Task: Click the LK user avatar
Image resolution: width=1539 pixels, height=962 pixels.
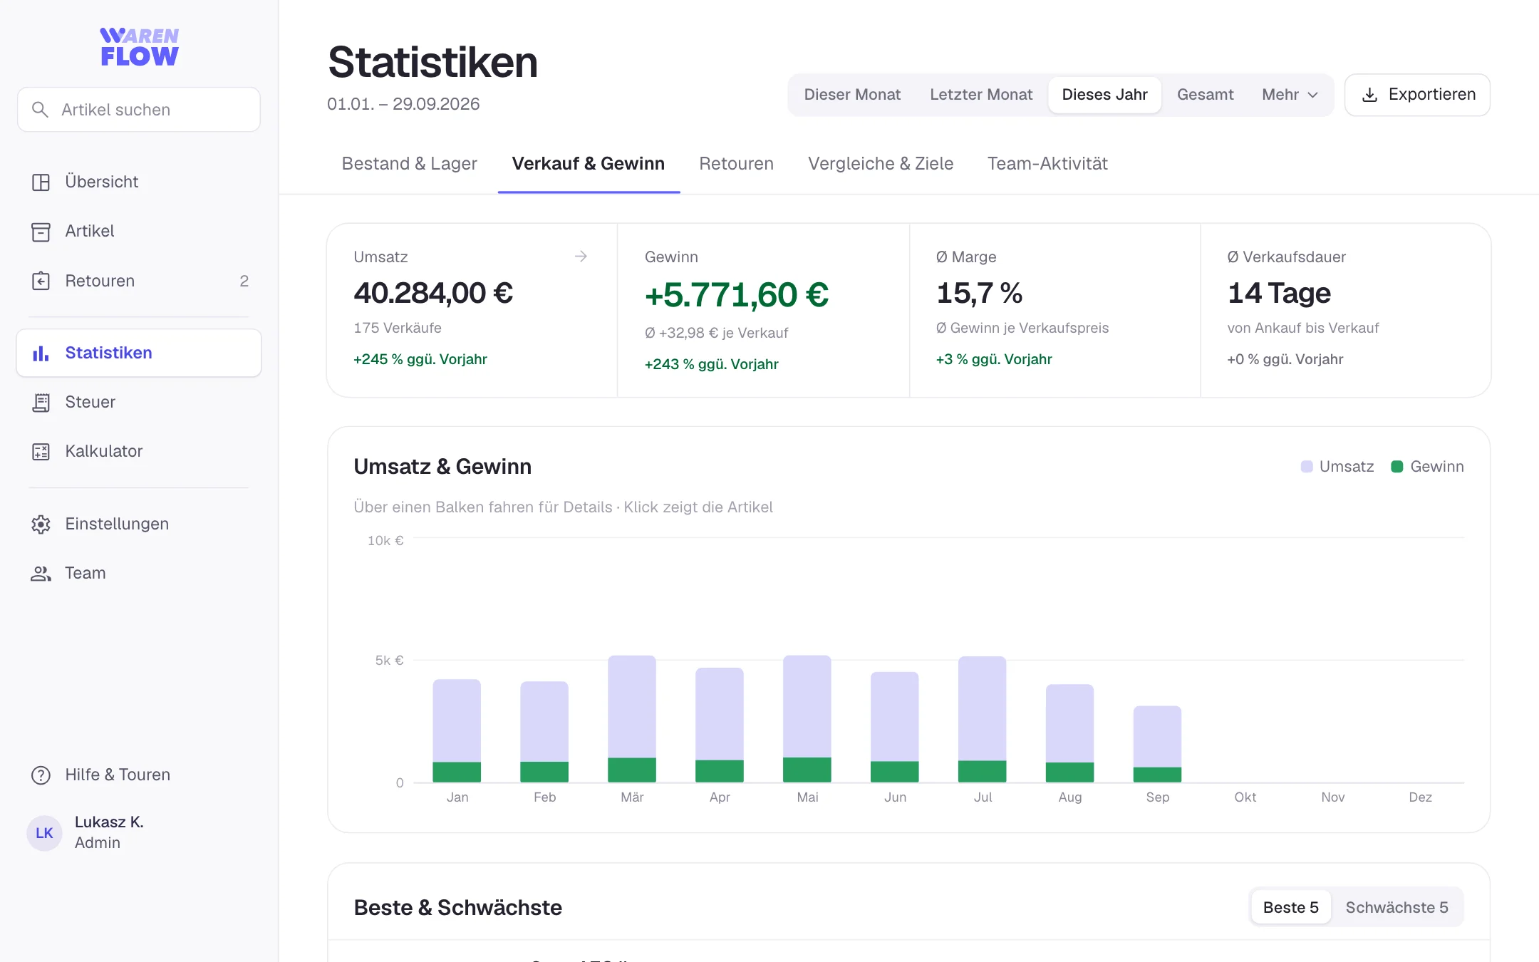Action: 44,833
